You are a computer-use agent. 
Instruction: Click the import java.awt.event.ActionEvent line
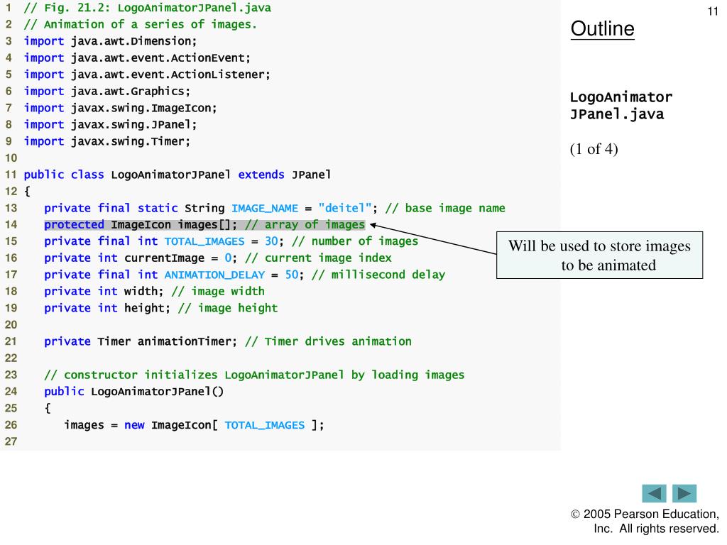[137, 57]
